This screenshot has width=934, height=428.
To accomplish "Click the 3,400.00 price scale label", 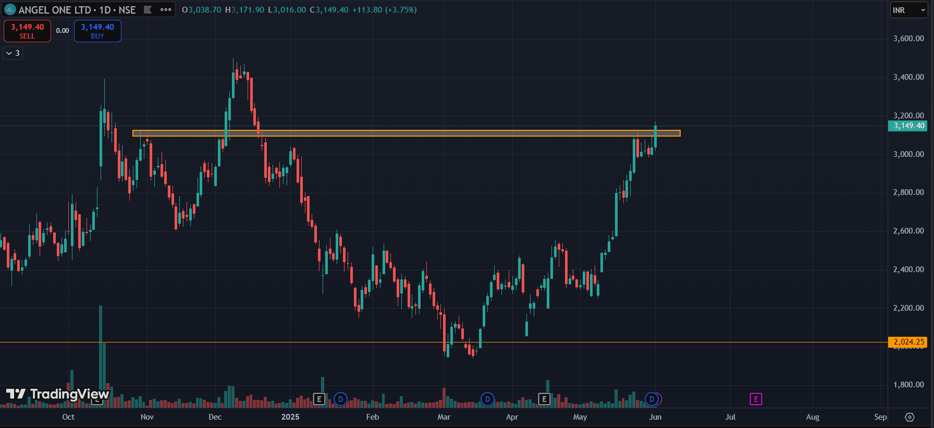I will click(908, 77).
